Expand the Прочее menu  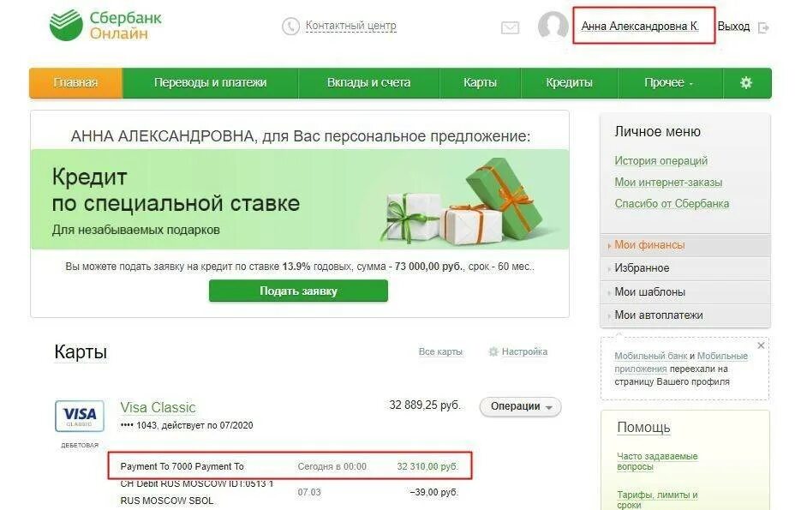click(669, 83)
